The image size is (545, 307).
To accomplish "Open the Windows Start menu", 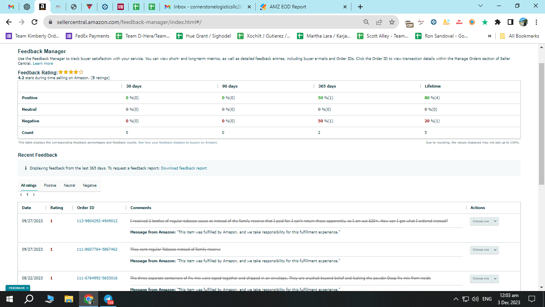I will [x=10, y=299].
